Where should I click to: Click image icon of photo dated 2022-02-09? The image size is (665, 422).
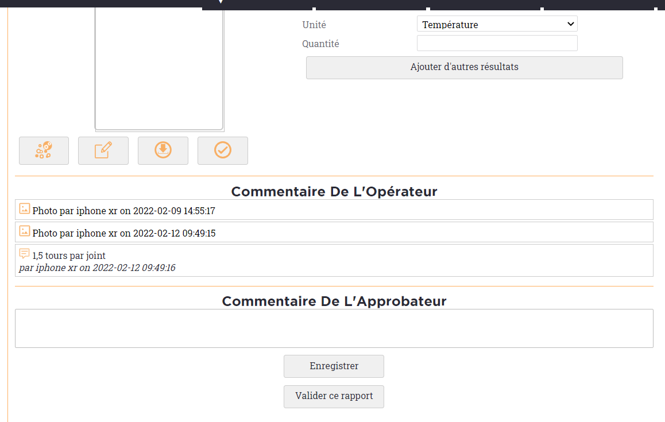(x=25, y=208)
